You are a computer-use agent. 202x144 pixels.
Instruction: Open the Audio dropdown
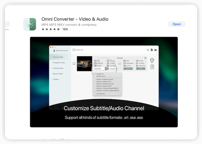(113, 69)
